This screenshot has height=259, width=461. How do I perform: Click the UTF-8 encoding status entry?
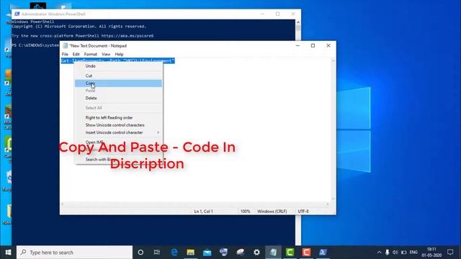(303, 211)
